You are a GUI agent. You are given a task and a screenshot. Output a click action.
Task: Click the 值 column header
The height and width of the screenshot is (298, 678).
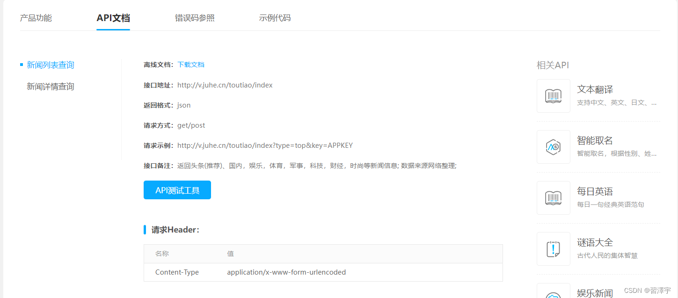pyautogui.click(x=231, y=254)
